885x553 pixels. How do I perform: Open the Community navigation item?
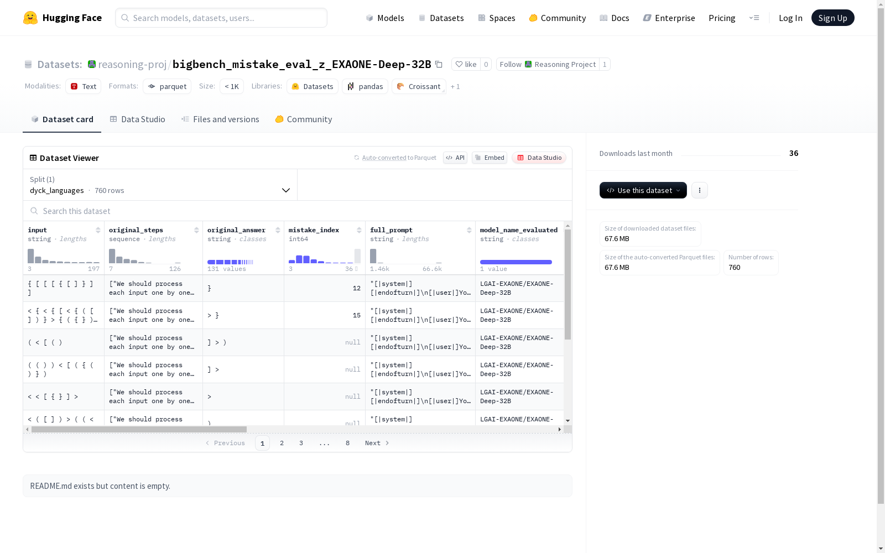(558, 18)
